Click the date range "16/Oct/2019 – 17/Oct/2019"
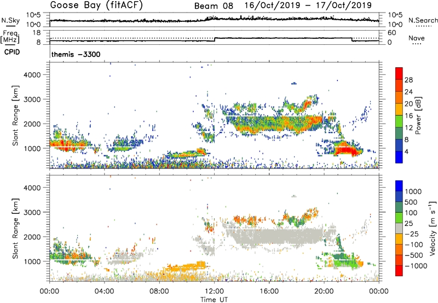 308,5
